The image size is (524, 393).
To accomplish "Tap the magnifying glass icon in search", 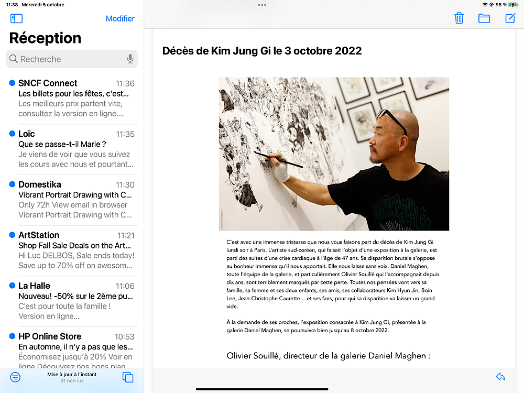I will point(14,59).
